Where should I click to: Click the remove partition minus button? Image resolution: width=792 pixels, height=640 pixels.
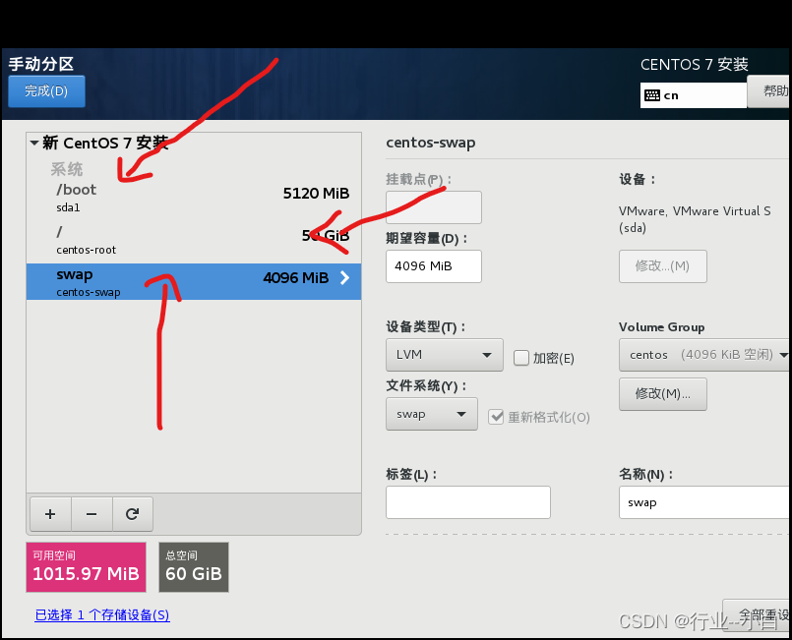click(91, 514)
